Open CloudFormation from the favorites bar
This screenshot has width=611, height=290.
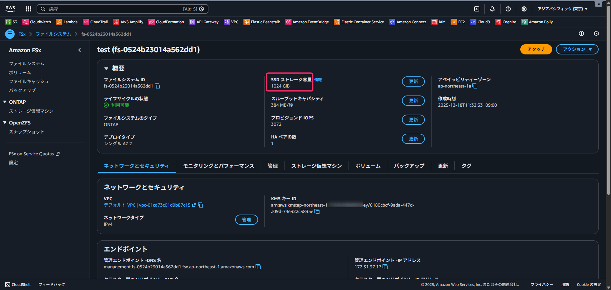pos(166,22)
